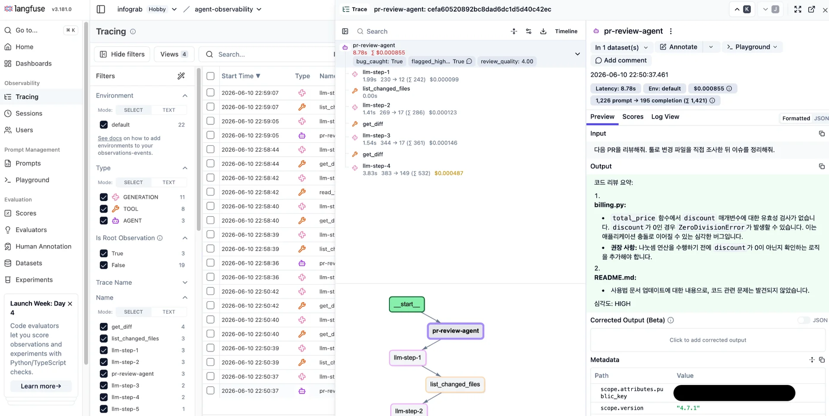Open trace in new tab icon
829x416 pixels.
811,9
